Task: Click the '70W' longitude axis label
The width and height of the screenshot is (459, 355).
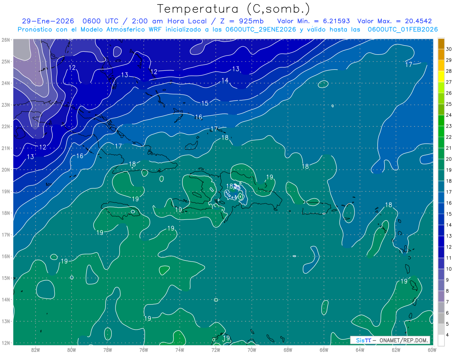Action: (x=252, y=349)
